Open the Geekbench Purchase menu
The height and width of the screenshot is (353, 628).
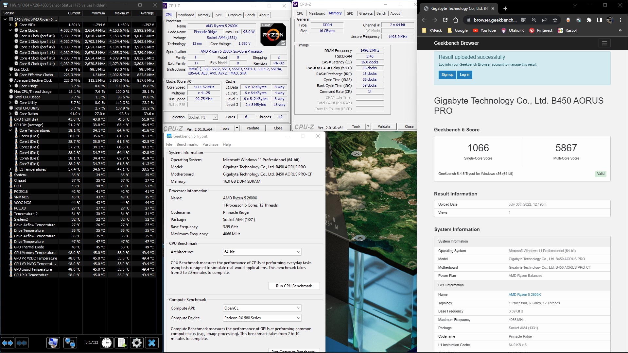click(210, 144)
